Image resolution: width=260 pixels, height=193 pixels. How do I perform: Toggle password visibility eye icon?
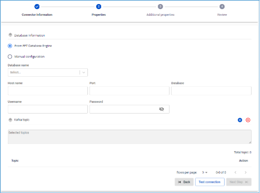coord(161,109)
